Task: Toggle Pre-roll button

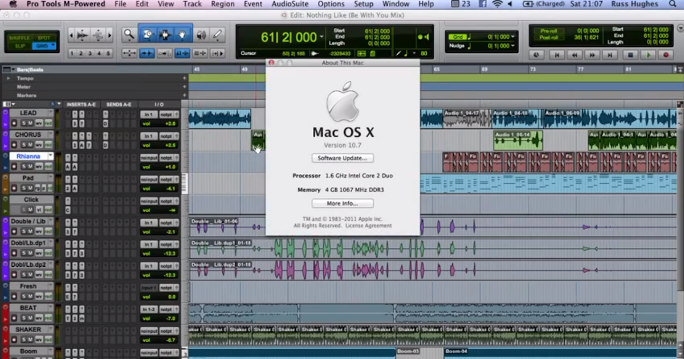Action: [x=548, y=31]
